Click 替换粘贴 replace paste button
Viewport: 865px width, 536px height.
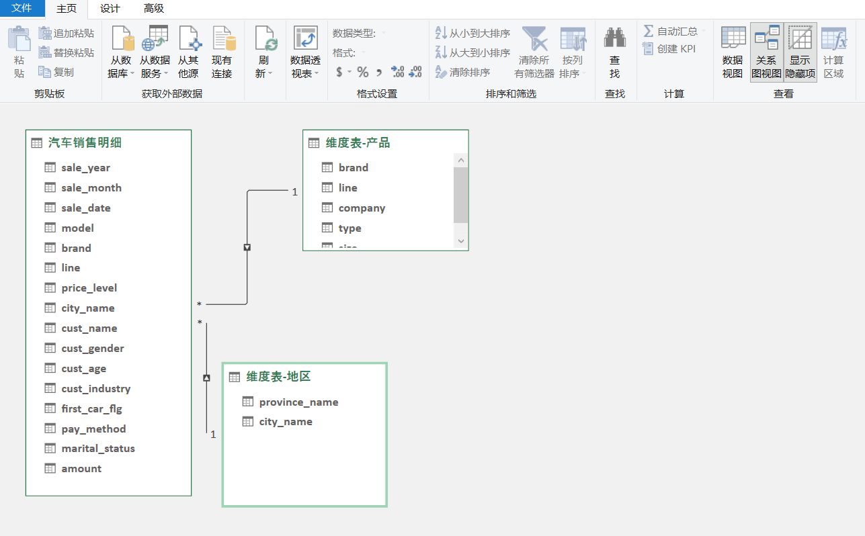point(66,52)
